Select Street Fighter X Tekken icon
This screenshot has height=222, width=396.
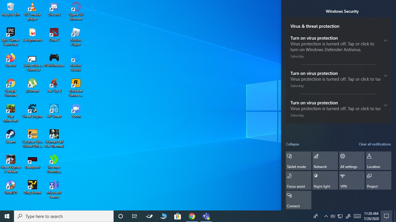point(11,164)
